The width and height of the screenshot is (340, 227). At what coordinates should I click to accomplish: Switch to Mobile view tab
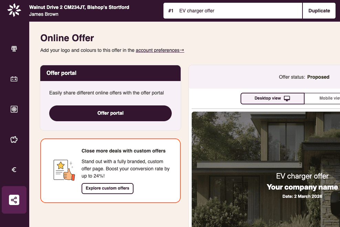pos(327,99)
